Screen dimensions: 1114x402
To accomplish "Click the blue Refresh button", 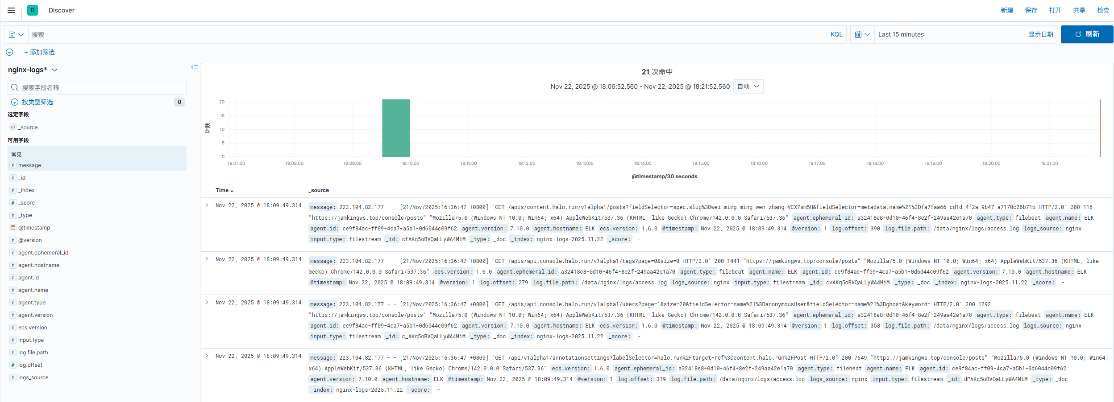I will click(x=1087, y=34).
